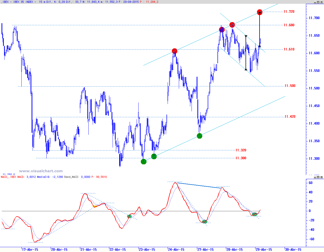Select the 29-Abr-15 date on time axis

(264, 249)
